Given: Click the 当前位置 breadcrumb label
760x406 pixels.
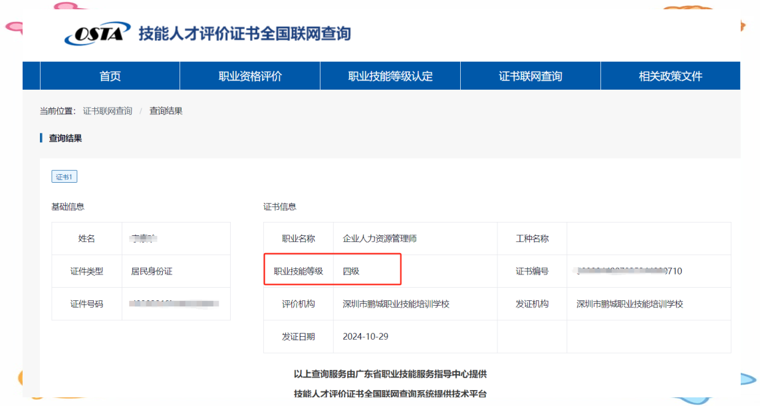Looking at the screenshot, I should pyautogui.click(x=58, y=111).
